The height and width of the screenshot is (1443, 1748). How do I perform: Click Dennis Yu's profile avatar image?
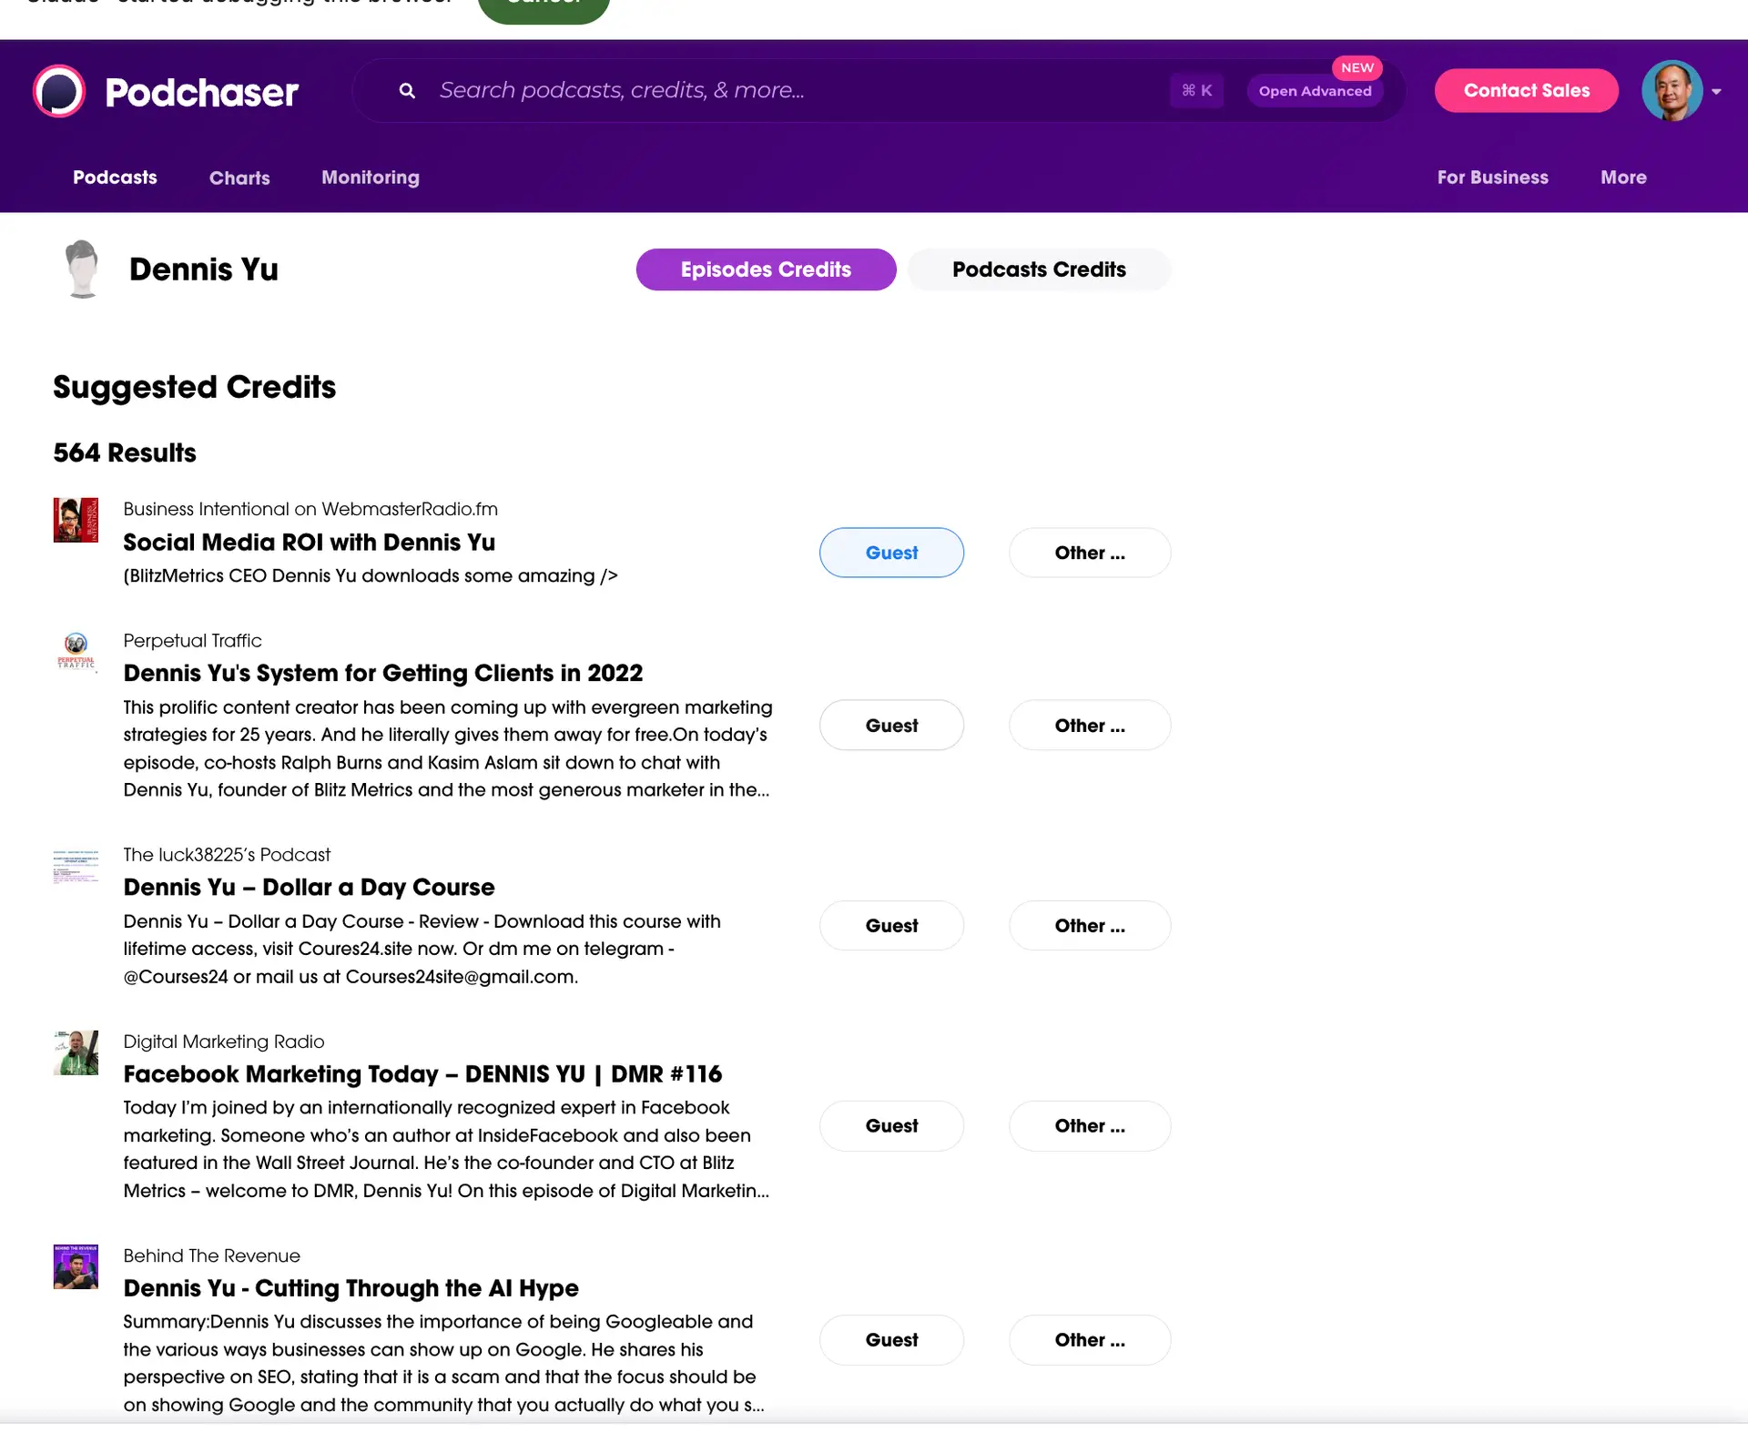[83, 269]
